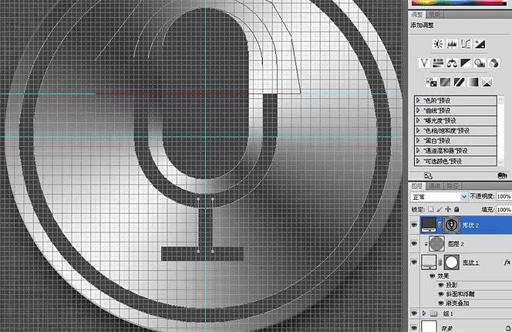Image resolution: width=512 pixels, height=332 pixels.
Task: Hide the 背景 layer
Action: tap(414, 327)
